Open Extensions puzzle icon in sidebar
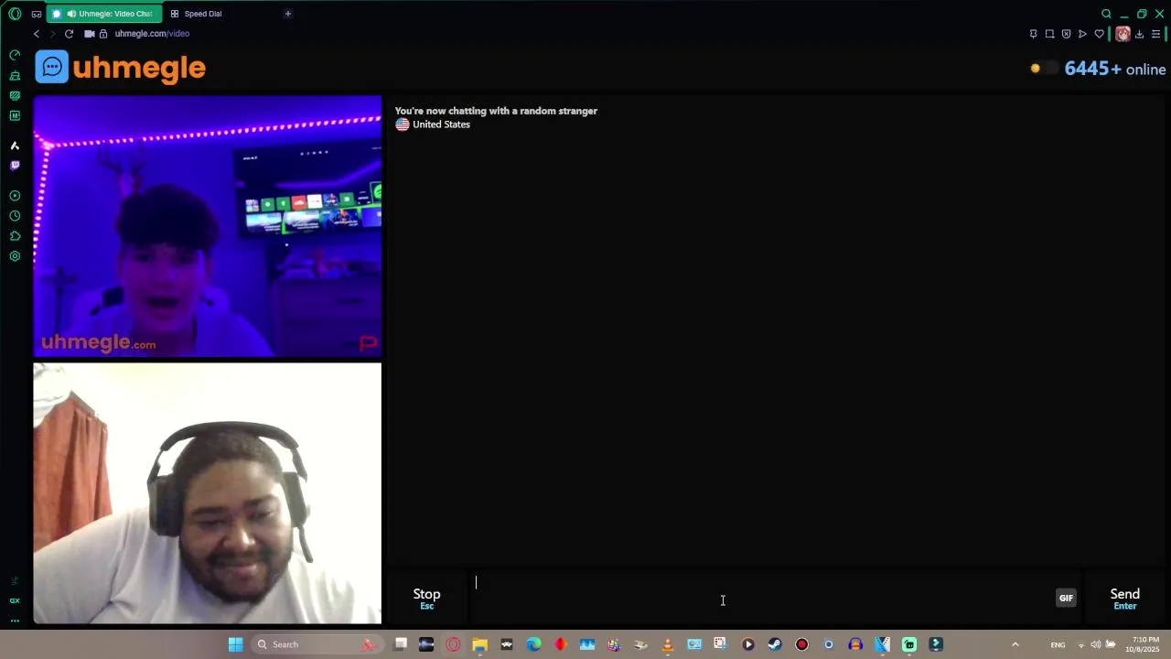1171x659 pixels. click(x=15, y=236)
